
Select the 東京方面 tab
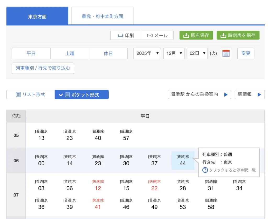pos(37,16)
